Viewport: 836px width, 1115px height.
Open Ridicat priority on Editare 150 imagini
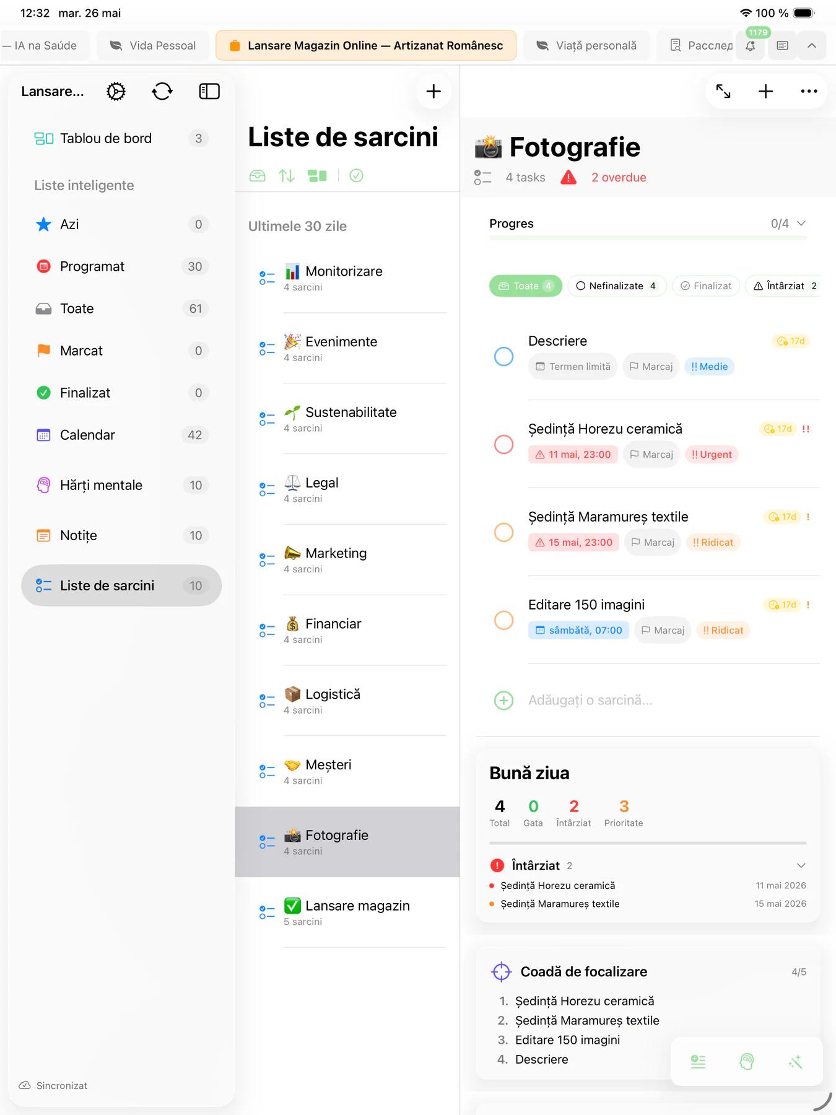pos(723,631)
